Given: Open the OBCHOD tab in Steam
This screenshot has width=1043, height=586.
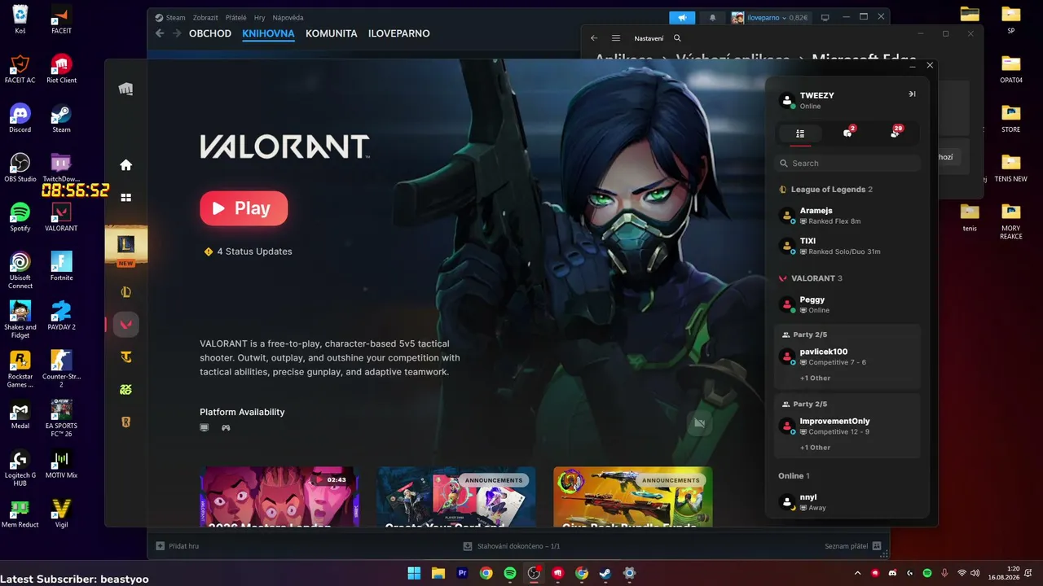Looking at the screenshot, I should (x=210, y=33).
